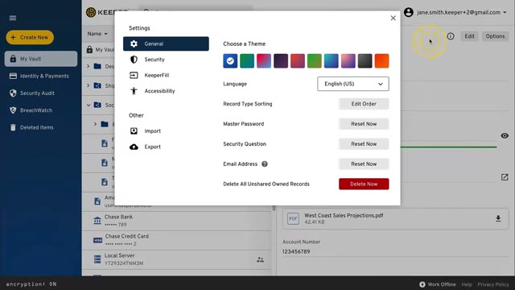Image resolution: width=515 pixels, height=290 pixels.
Task: Click the red Delete Now button
Action: [364, 184]
